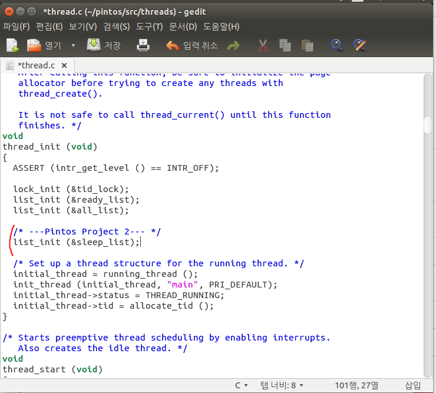Copy selection using copy icon

(x=285, y=45)
